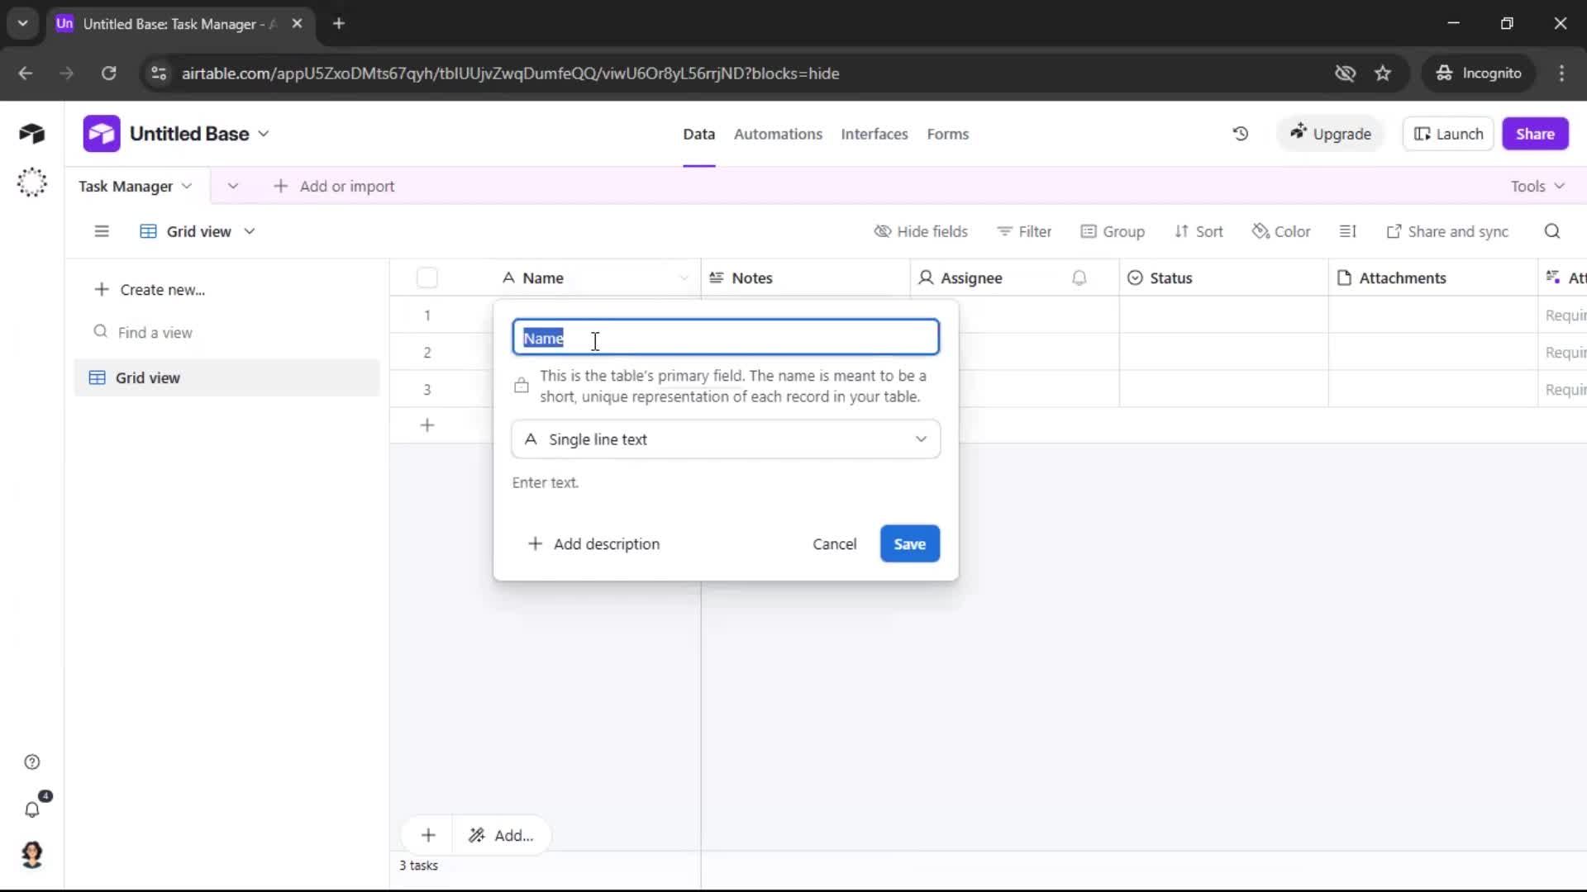This screenshot has height=892, width=1587.
Task: Switch to the Automations tab
Action: (x=778, y=134)
